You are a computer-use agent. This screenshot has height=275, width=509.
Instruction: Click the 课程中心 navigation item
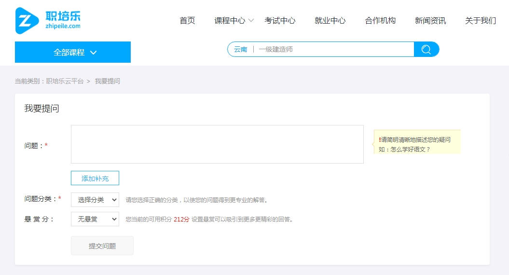tap(230, 20)
